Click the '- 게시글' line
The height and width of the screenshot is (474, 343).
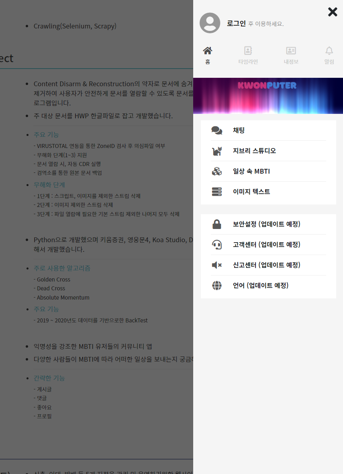coord(43,389)
